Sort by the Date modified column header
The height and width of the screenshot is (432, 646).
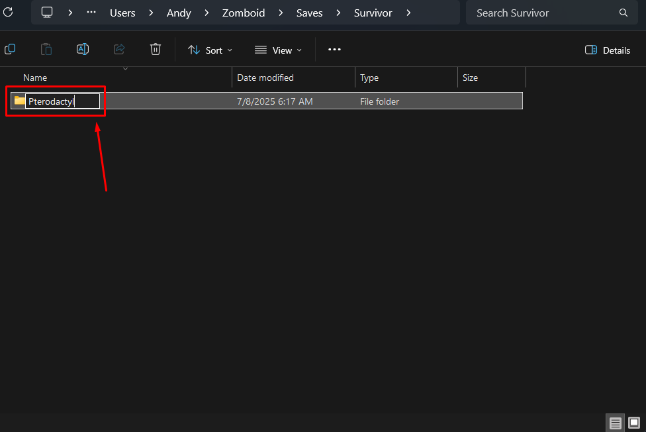265,78
